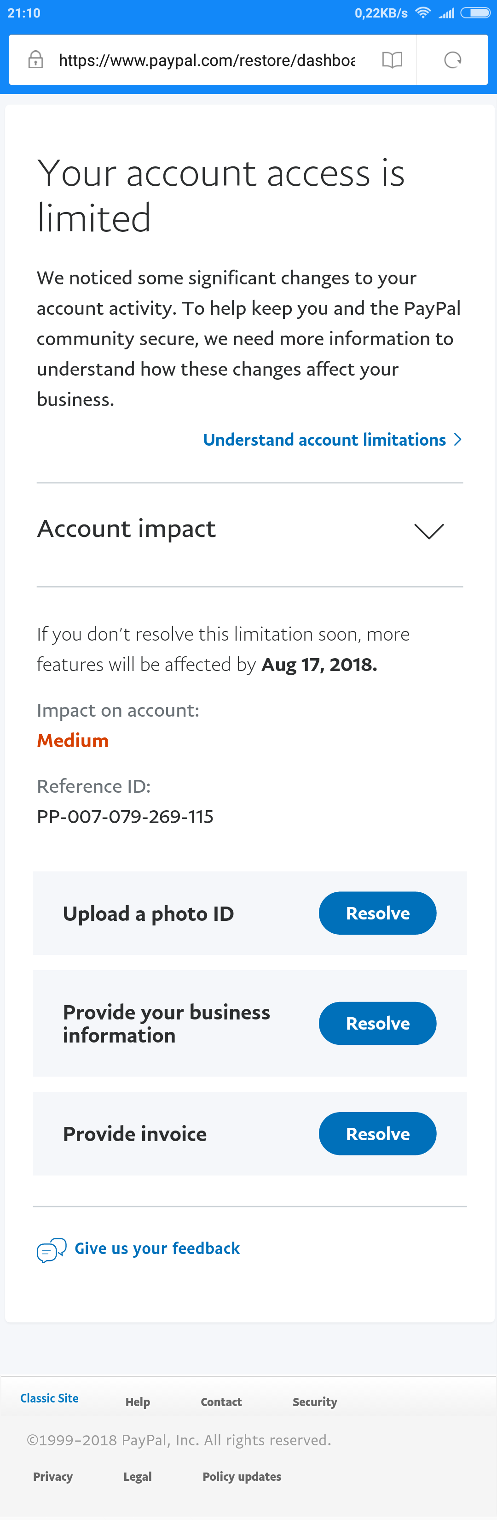Tap the lock icon in address bar
The height and width of the screenshot is (1520, 497).
(35, 59)
